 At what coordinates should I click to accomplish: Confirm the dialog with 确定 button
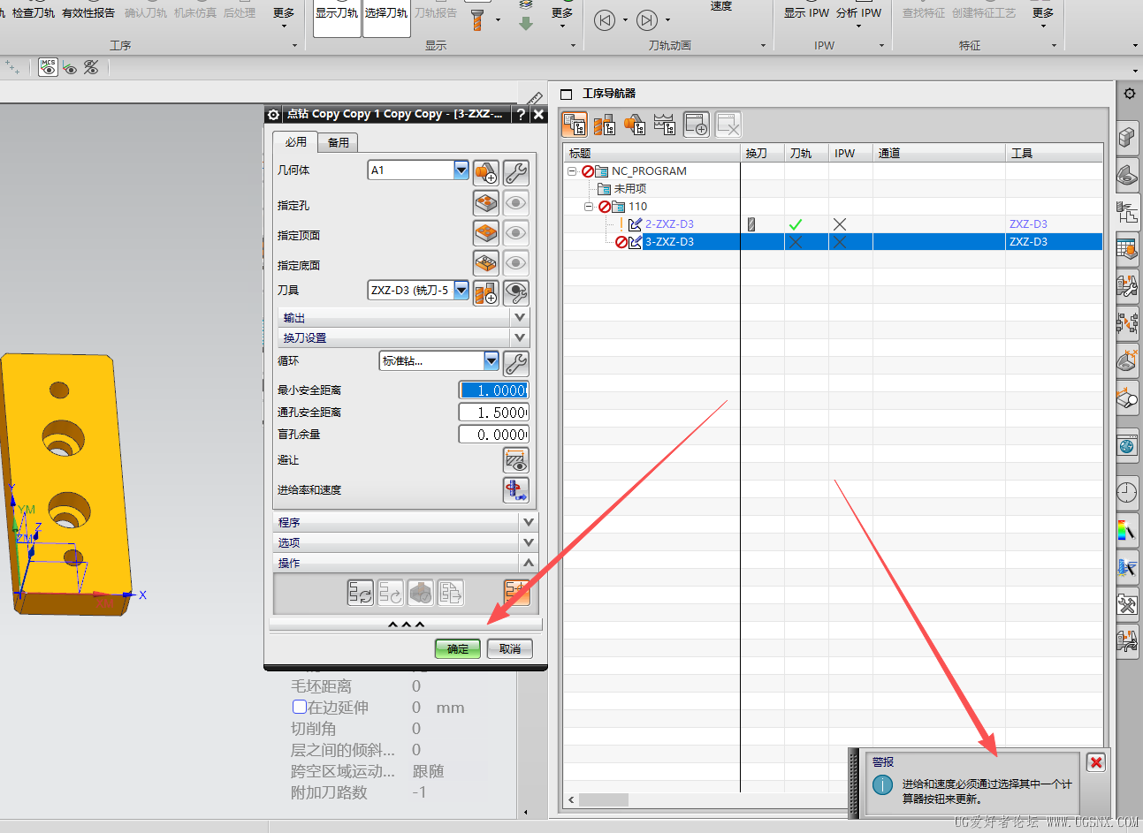click(458, 648)
